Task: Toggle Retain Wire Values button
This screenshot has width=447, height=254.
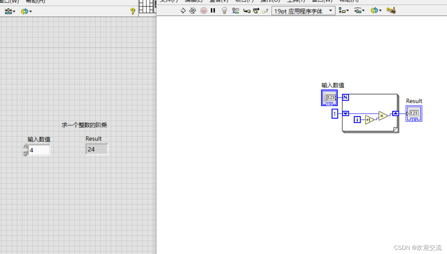Action: pos(236,11)
